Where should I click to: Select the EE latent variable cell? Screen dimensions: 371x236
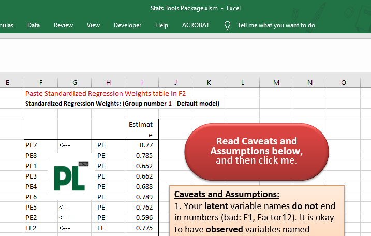108,228
